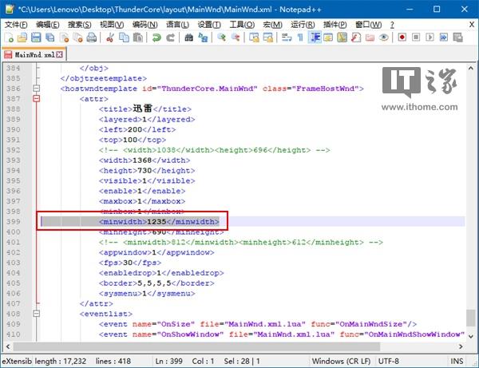Open the 窗口(W) Window menu
This screenshot has width=479, height=368.
pos(368,25)
